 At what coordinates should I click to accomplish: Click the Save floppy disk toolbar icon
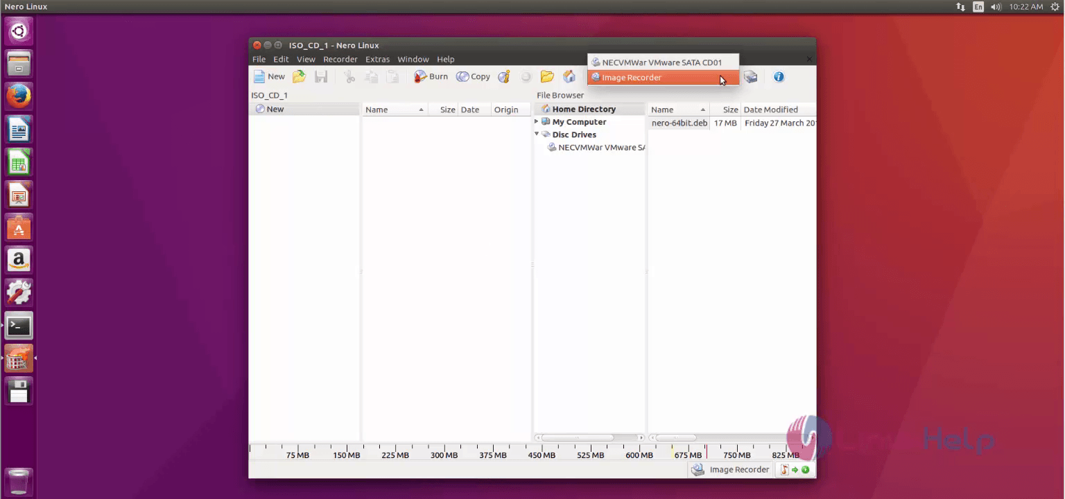coord(321,77)
